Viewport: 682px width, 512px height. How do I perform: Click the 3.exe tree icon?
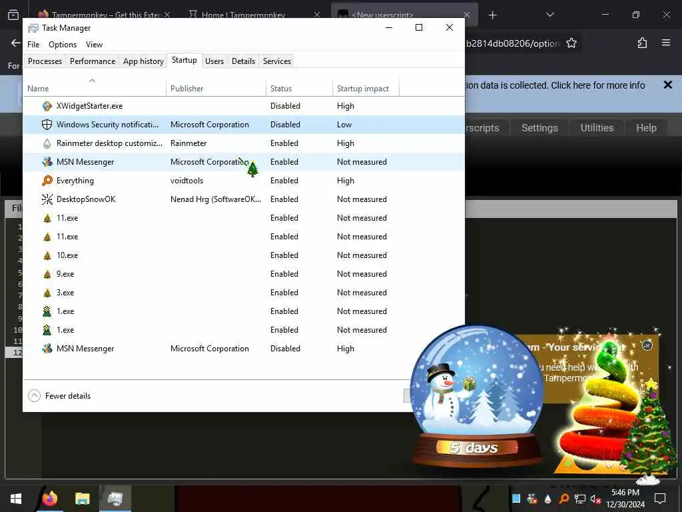click(x=47, y=293)
